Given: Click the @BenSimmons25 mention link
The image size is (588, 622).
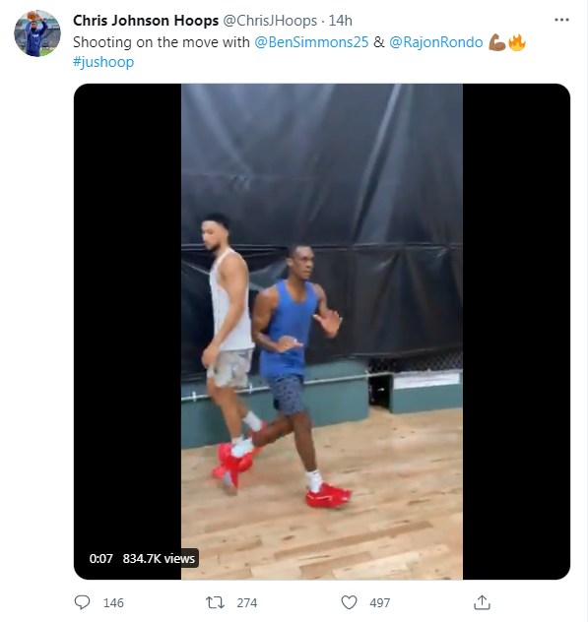Looking at the screenshot, I should point(311,42).
